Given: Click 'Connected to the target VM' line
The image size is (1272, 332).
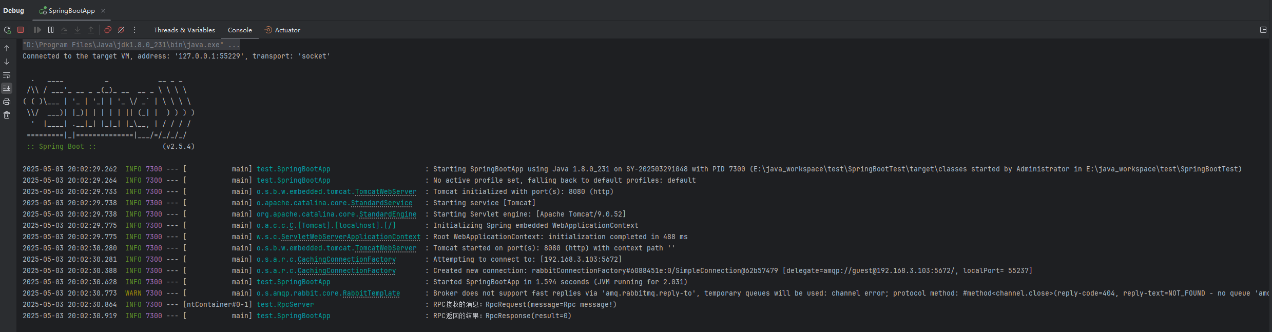Looking at the screenshot, I should [x=176, y=56].
